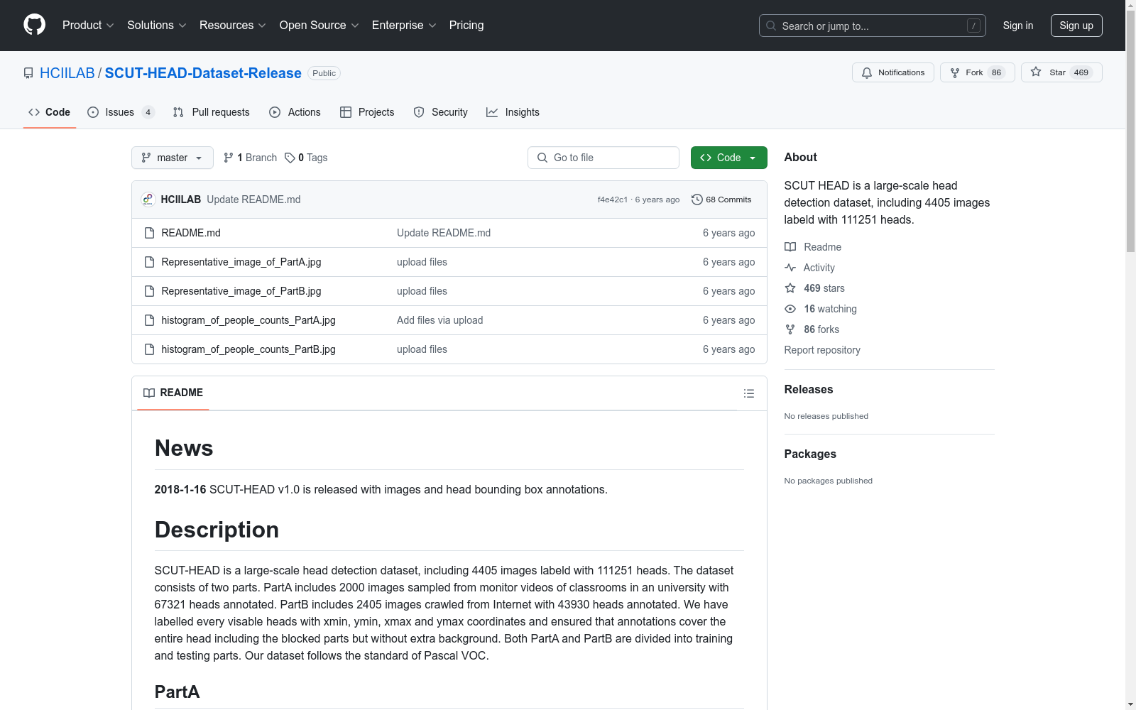
Task: Click the Packages heading link
Action: 810,454
